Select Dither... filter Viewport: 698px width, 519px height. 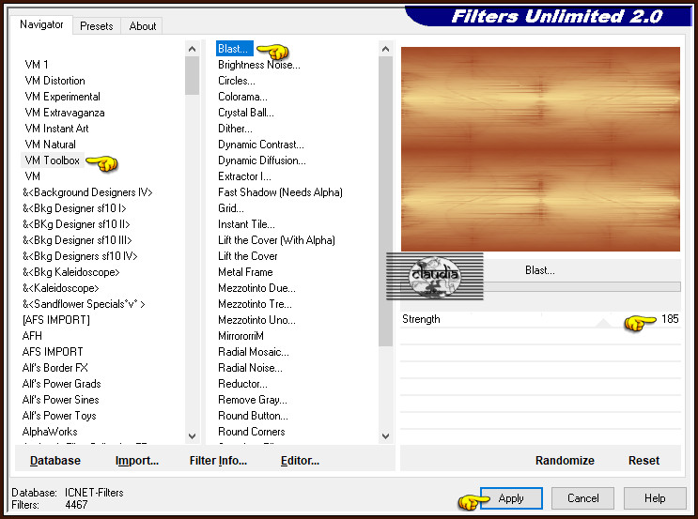point(235,129)
